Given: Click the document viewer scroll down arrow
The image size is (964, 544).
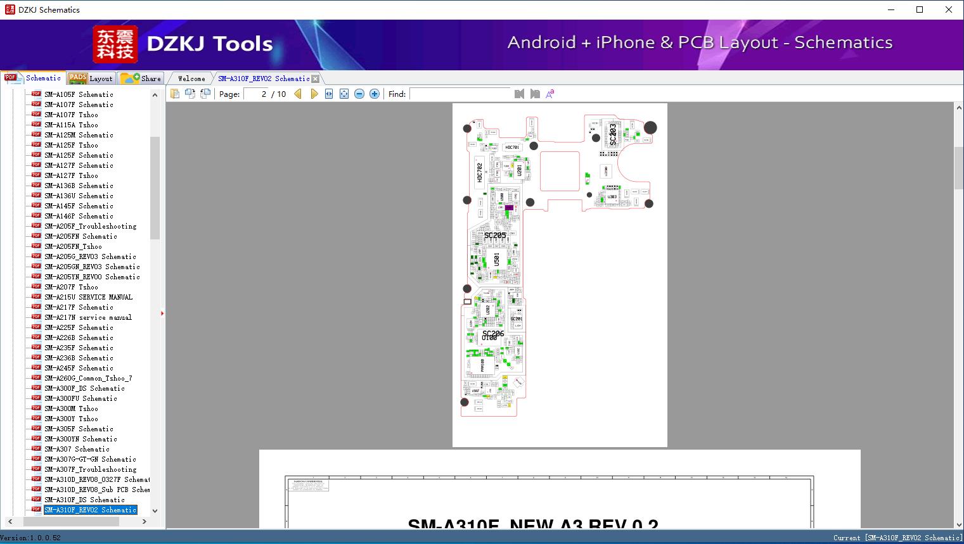Looking at the screenshot, I should tap(959, 523).
